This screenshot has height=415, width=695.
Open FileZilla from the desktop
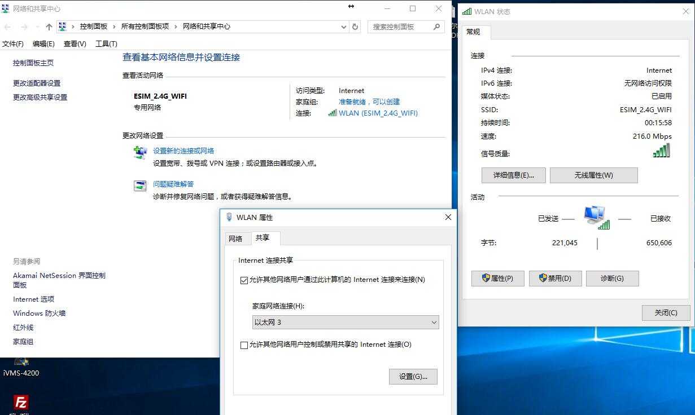[x=20, y=403]
